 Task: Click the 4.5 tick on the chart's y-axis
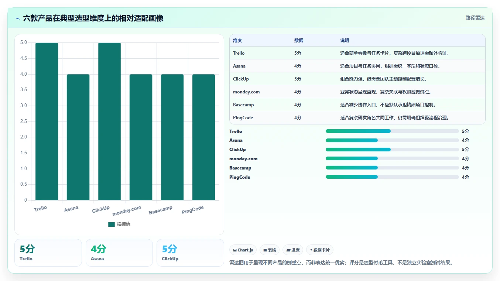[x=24, y=58]
